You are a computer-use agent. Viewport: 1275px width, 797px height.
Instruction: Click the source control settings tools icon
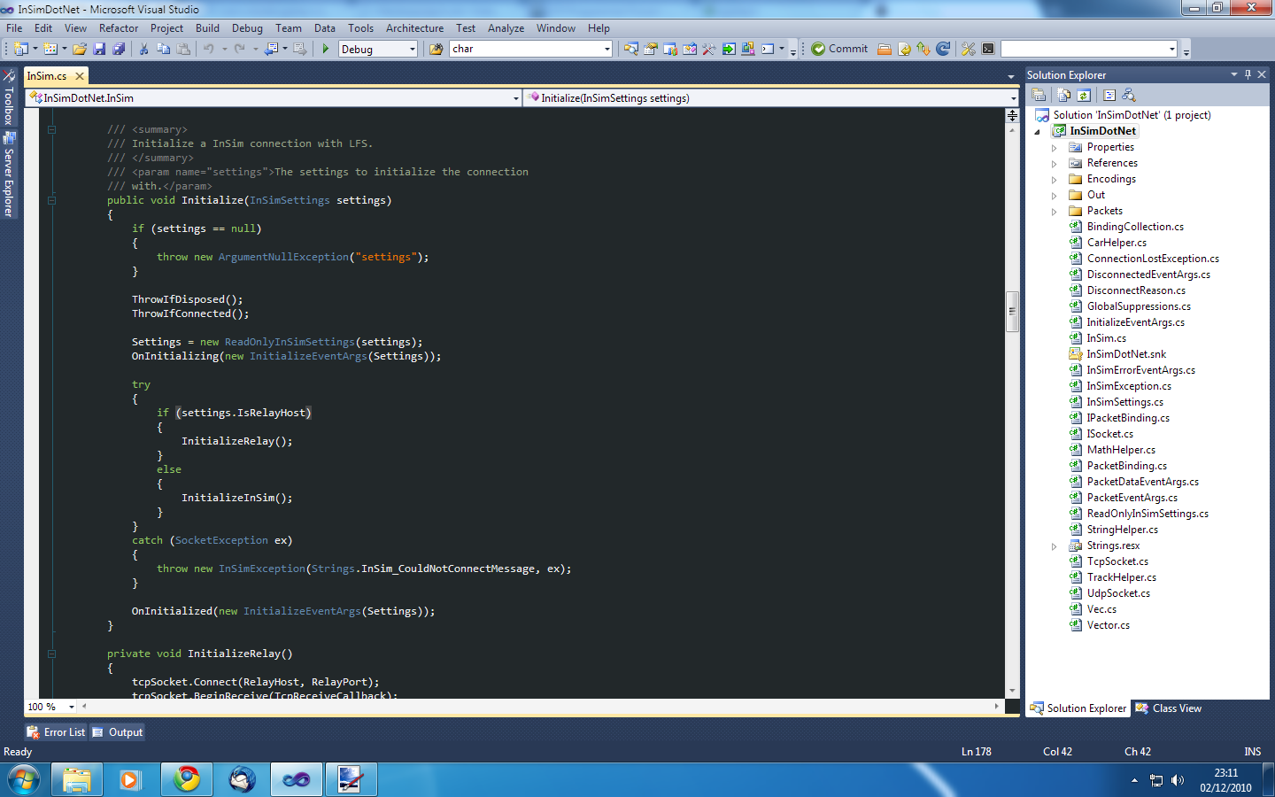pyautogui.click(x=969, y=49)
